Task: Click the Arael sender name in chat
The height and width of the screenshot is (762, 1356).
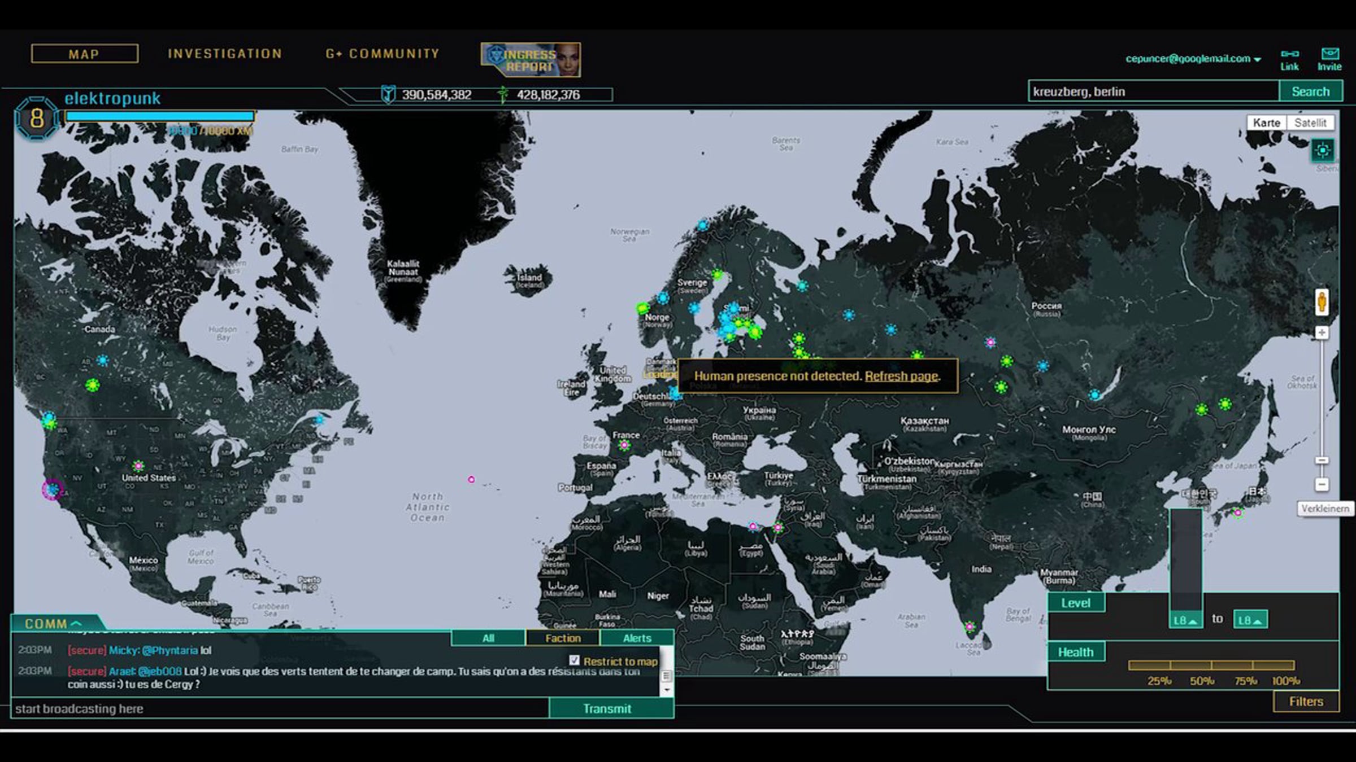Action: coord(122,671)
